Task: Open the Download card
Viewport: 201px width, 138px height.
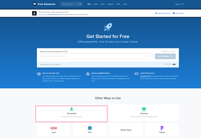Action: [x=72, y=114]
